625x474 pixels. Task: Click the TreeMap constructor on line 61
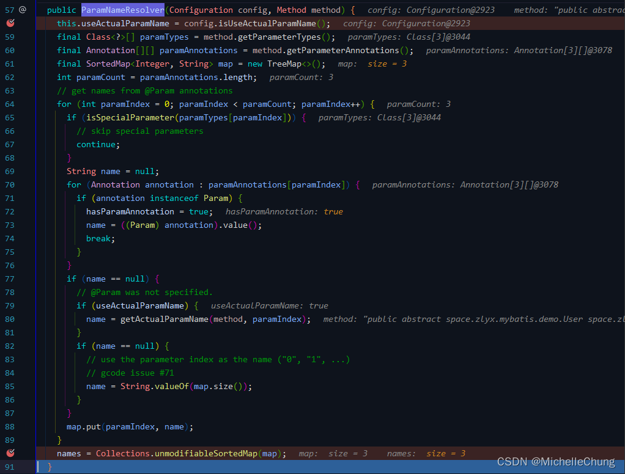coord(284,64)
